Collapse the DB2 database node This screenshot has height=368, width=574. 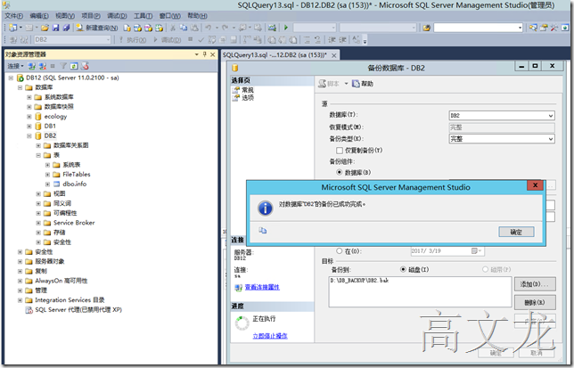click(29, 135)
